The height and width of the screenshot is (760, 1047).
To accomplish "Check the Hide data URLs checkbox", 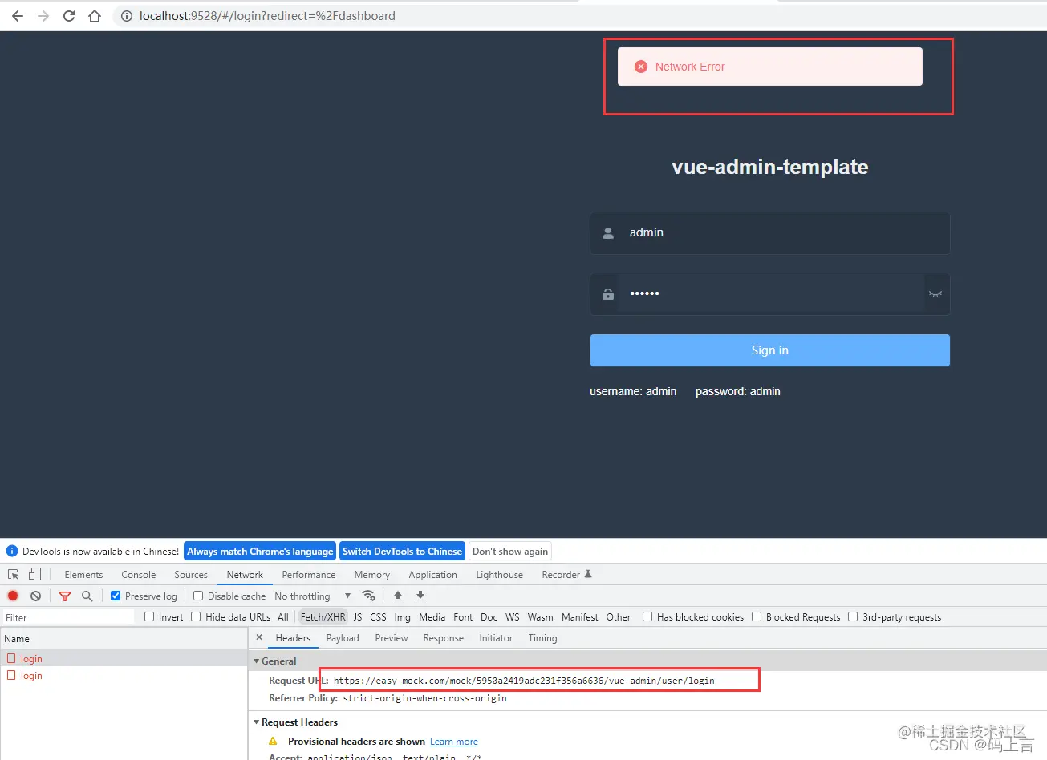I will tap(196, 616).
